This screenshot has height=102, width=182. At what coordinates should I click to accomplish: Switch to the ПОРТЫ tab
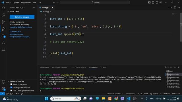coord(103,67)
